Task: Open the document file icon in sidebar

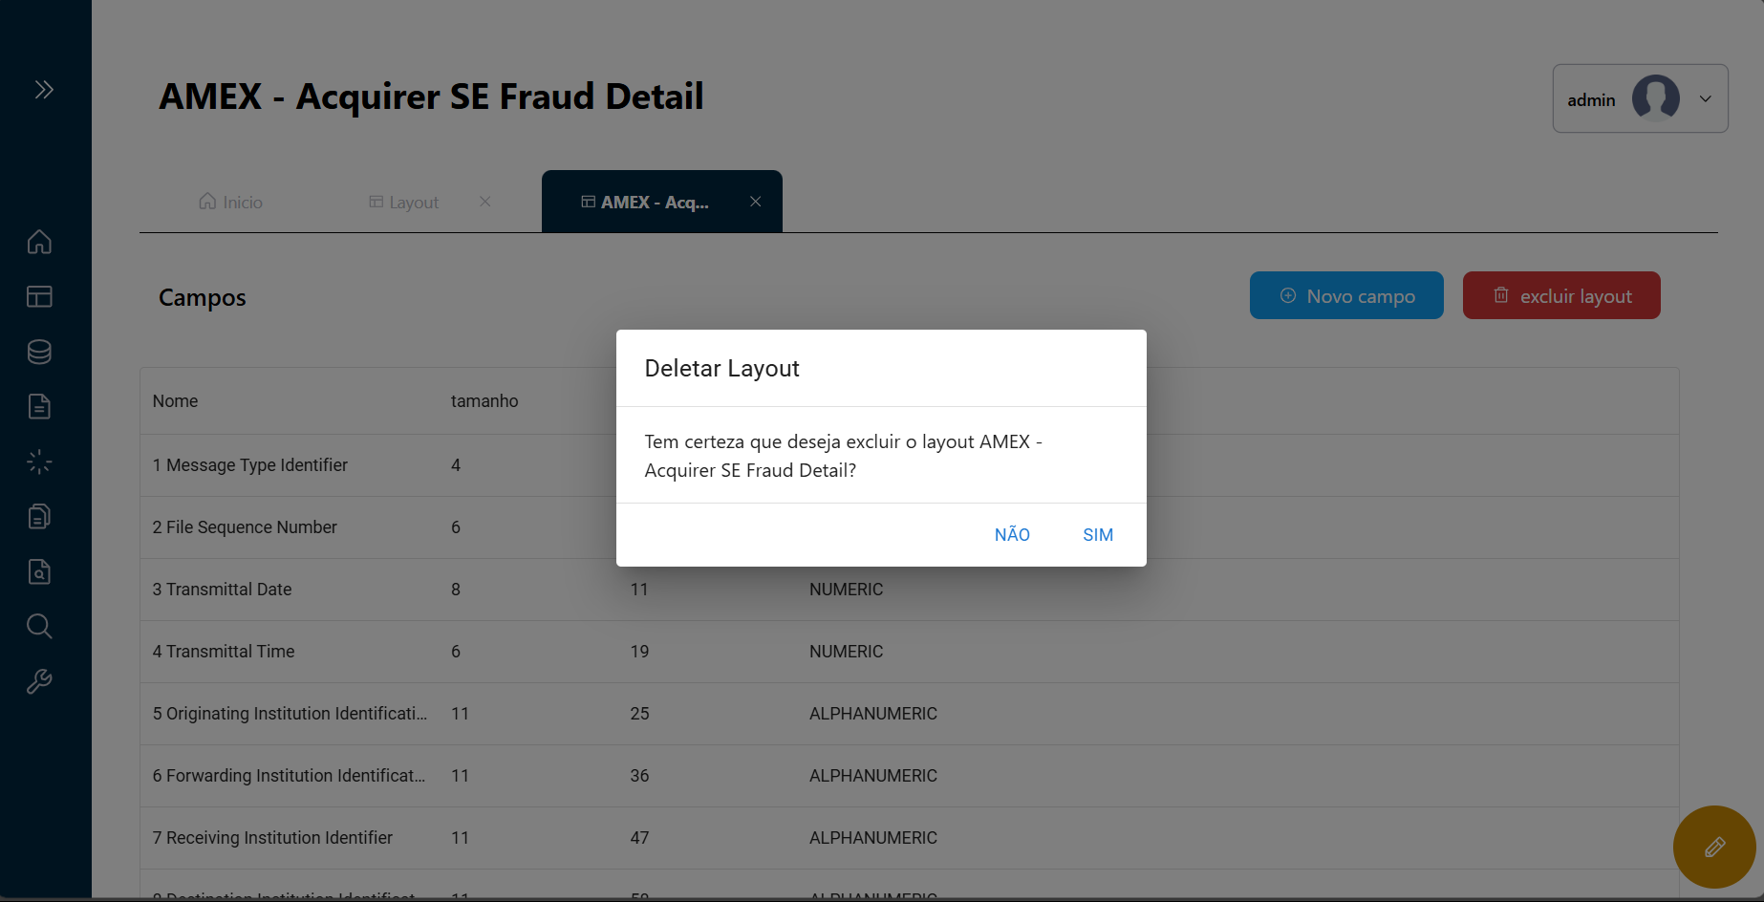Action: pos(39,407)
